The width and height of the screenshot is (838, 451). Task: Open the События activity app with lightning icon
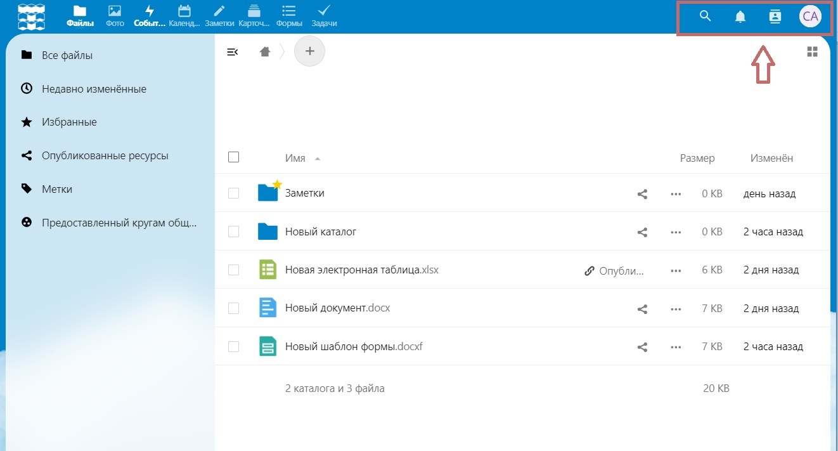(x=149, y=16)
